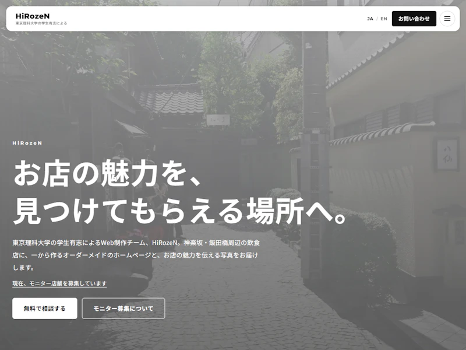Click the header subtitle 東京理科大学の学生有志による
This screenshot has width=466, height=350.
click(41, 23)
